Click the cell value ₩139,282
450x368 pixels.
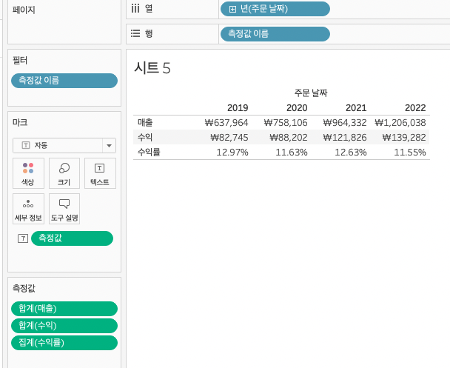404,138
